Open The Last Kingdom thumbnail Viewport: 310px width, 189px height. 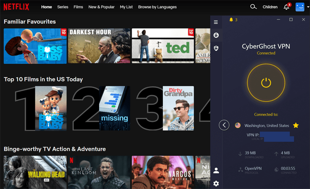coord(99,172)
